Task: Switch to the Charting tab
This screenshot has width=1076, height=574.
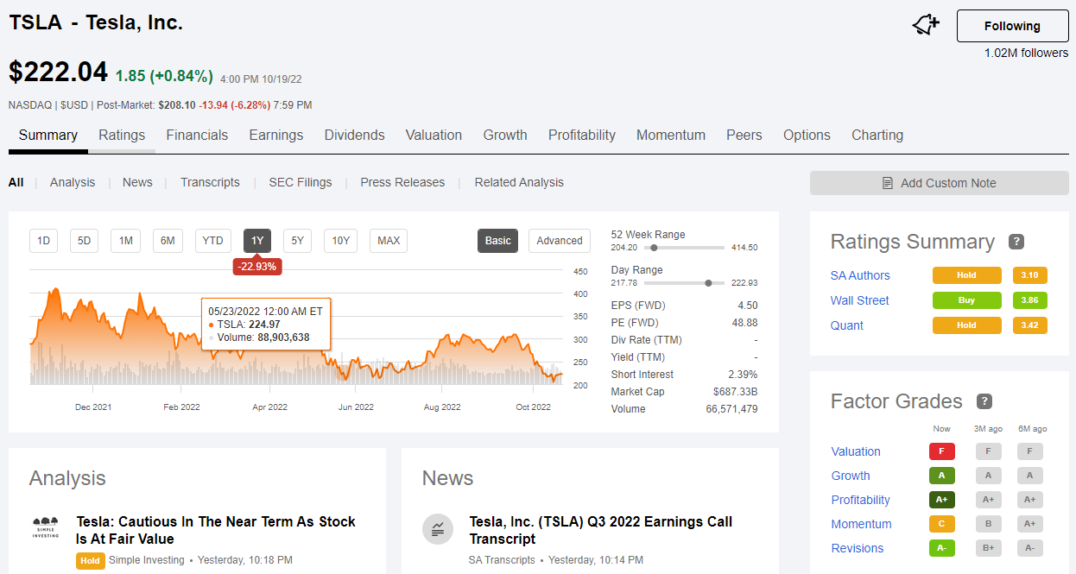Action: [877, 136]
